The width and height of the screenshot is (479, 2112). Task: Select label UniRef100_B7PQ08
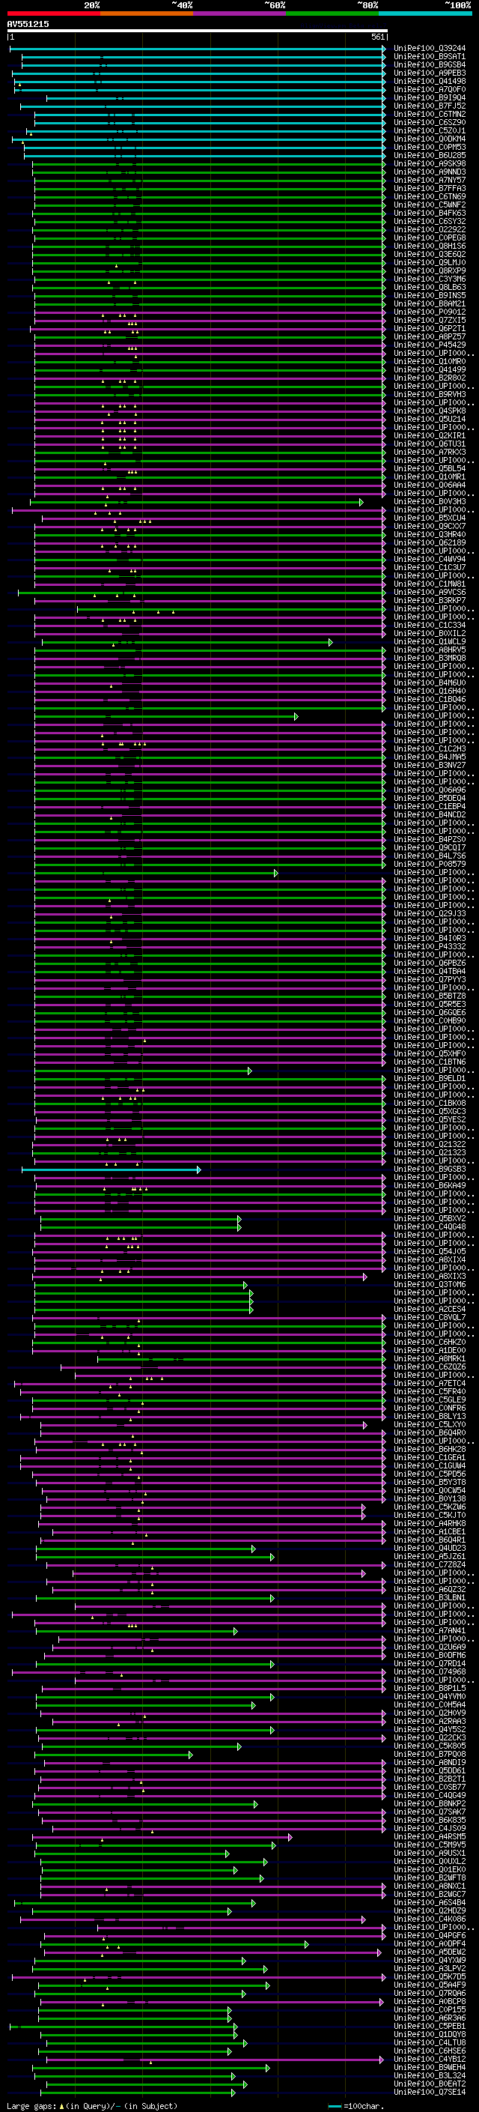point(429,1754)
